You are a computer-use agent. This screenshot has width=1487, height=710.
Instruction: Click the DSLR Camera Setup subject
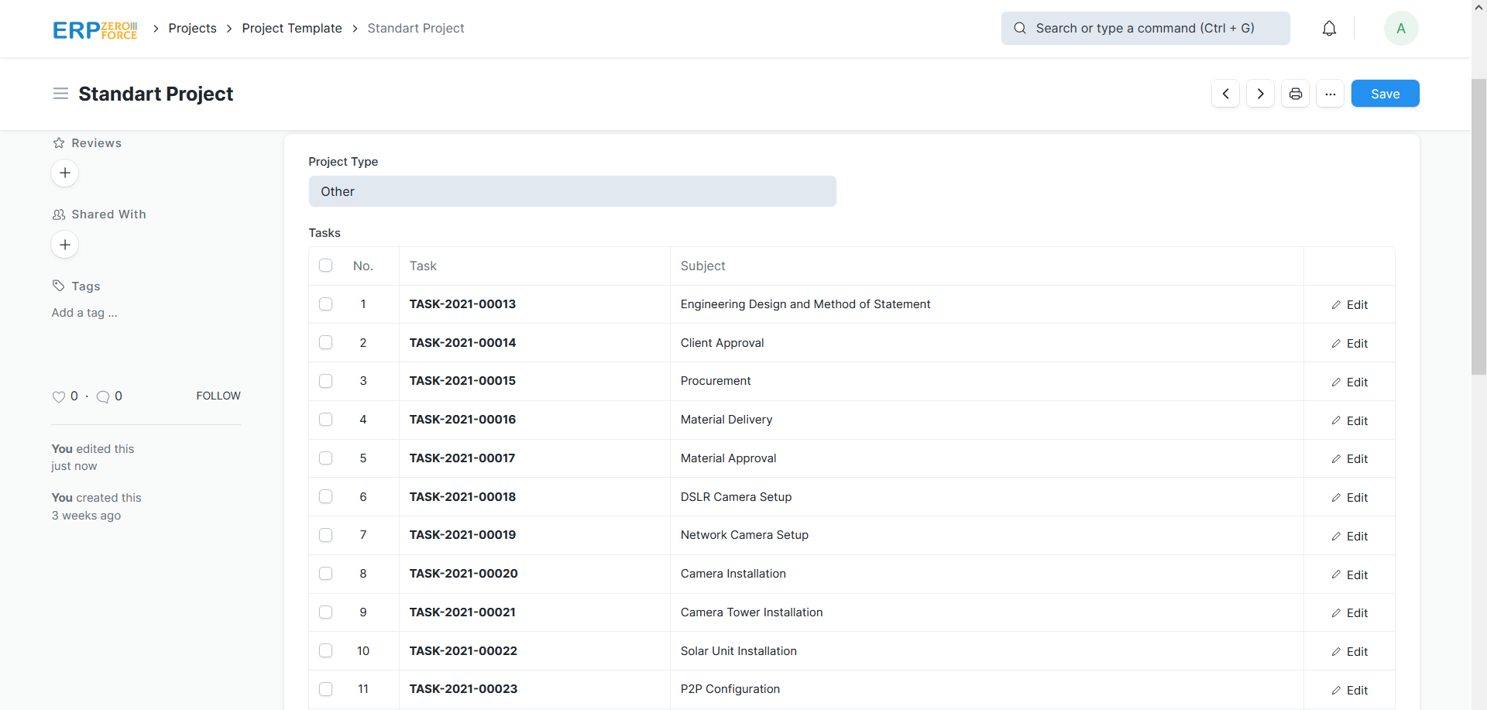[736, 497]
